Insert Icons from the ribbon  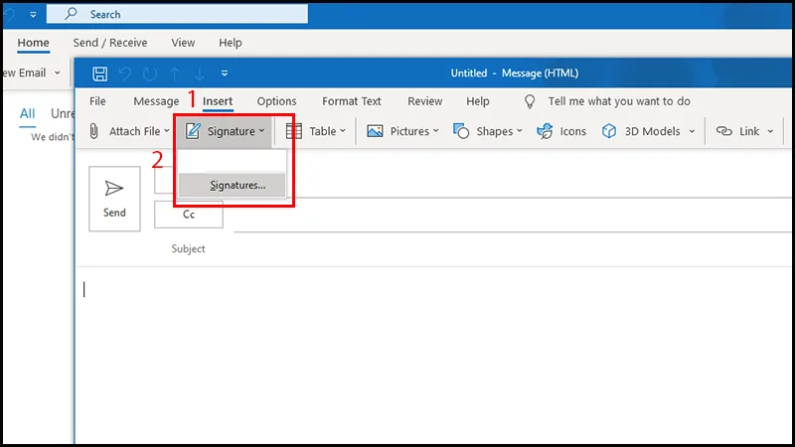point(561,131)
